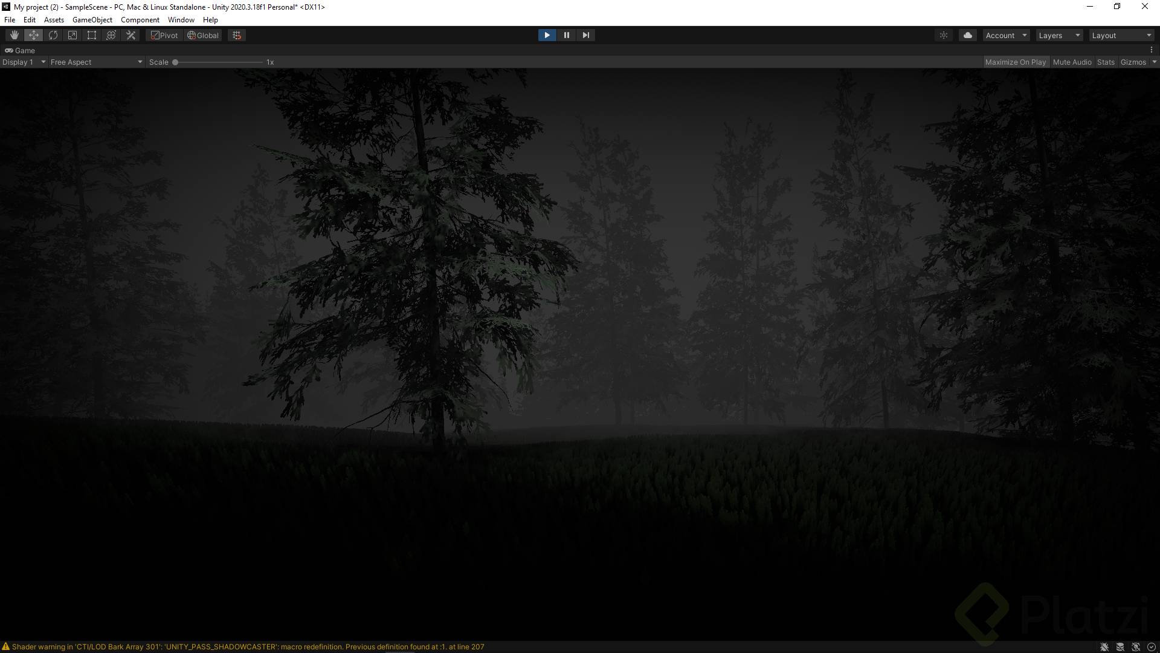Select the Rect Transform tool
Image resolution: width=1160 pixels, height=653 pixels.
coord(91,34)
